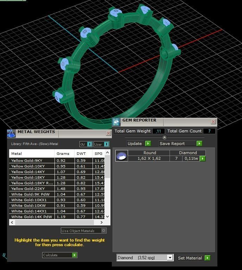The width and height of the screenshot is (242, 270).
Task: Click green arrow beside Update
Action: (148, 144)
